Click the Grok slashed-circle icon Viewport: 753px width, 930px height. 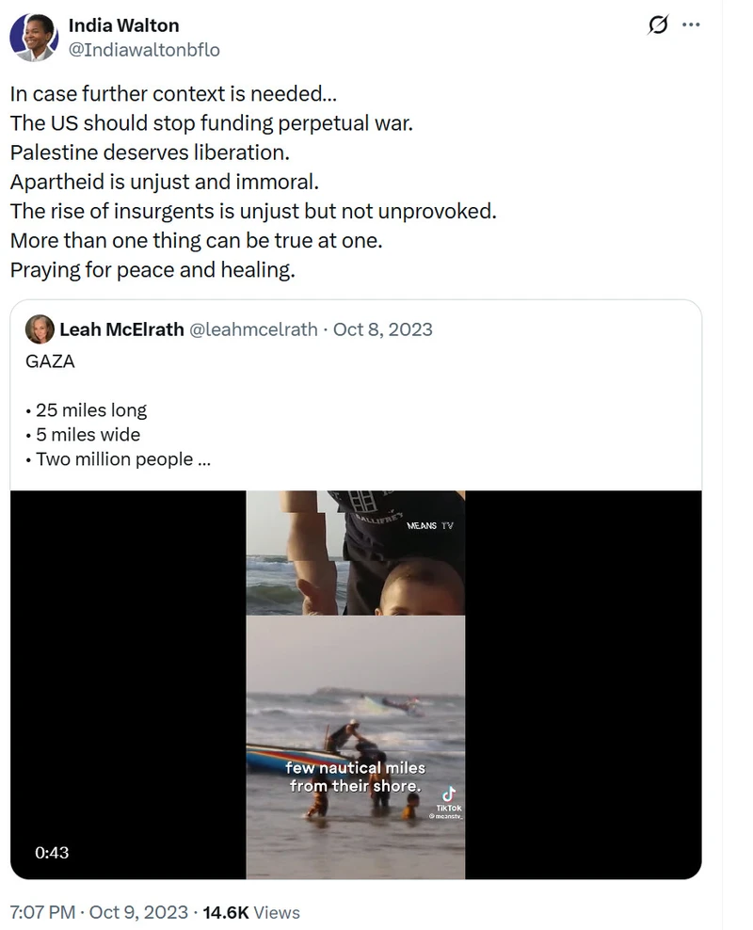[x=658, y=24]
